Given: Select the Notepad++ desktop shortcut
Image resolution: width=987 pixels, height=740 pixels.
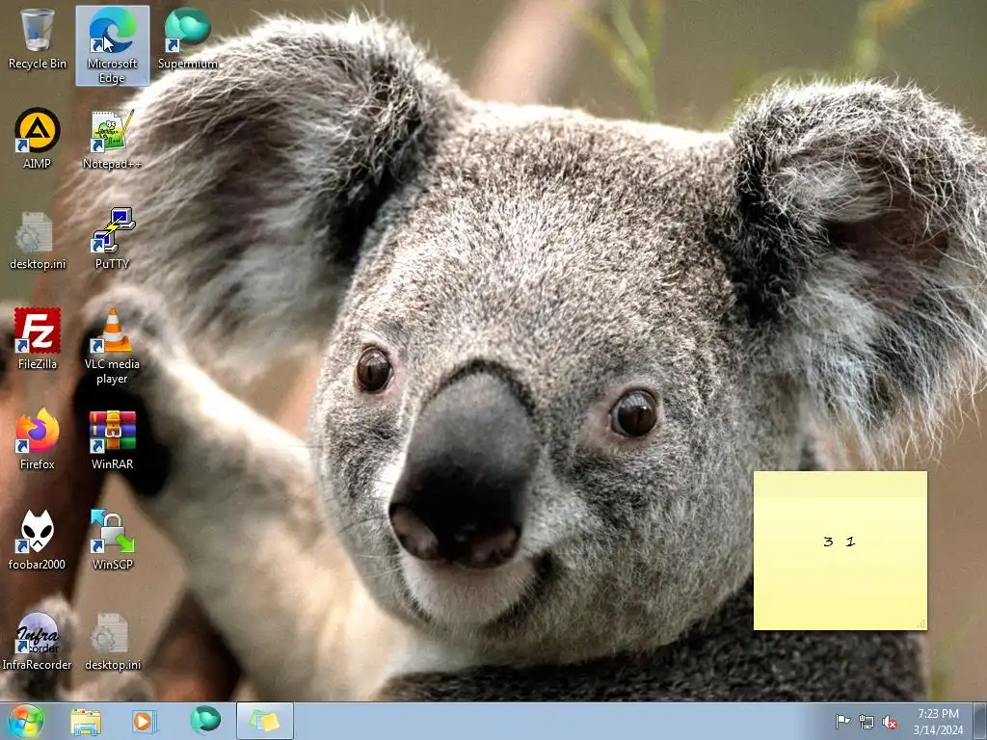Looking at the screenshot, I should pyautogui.click(x=112, y=139).
